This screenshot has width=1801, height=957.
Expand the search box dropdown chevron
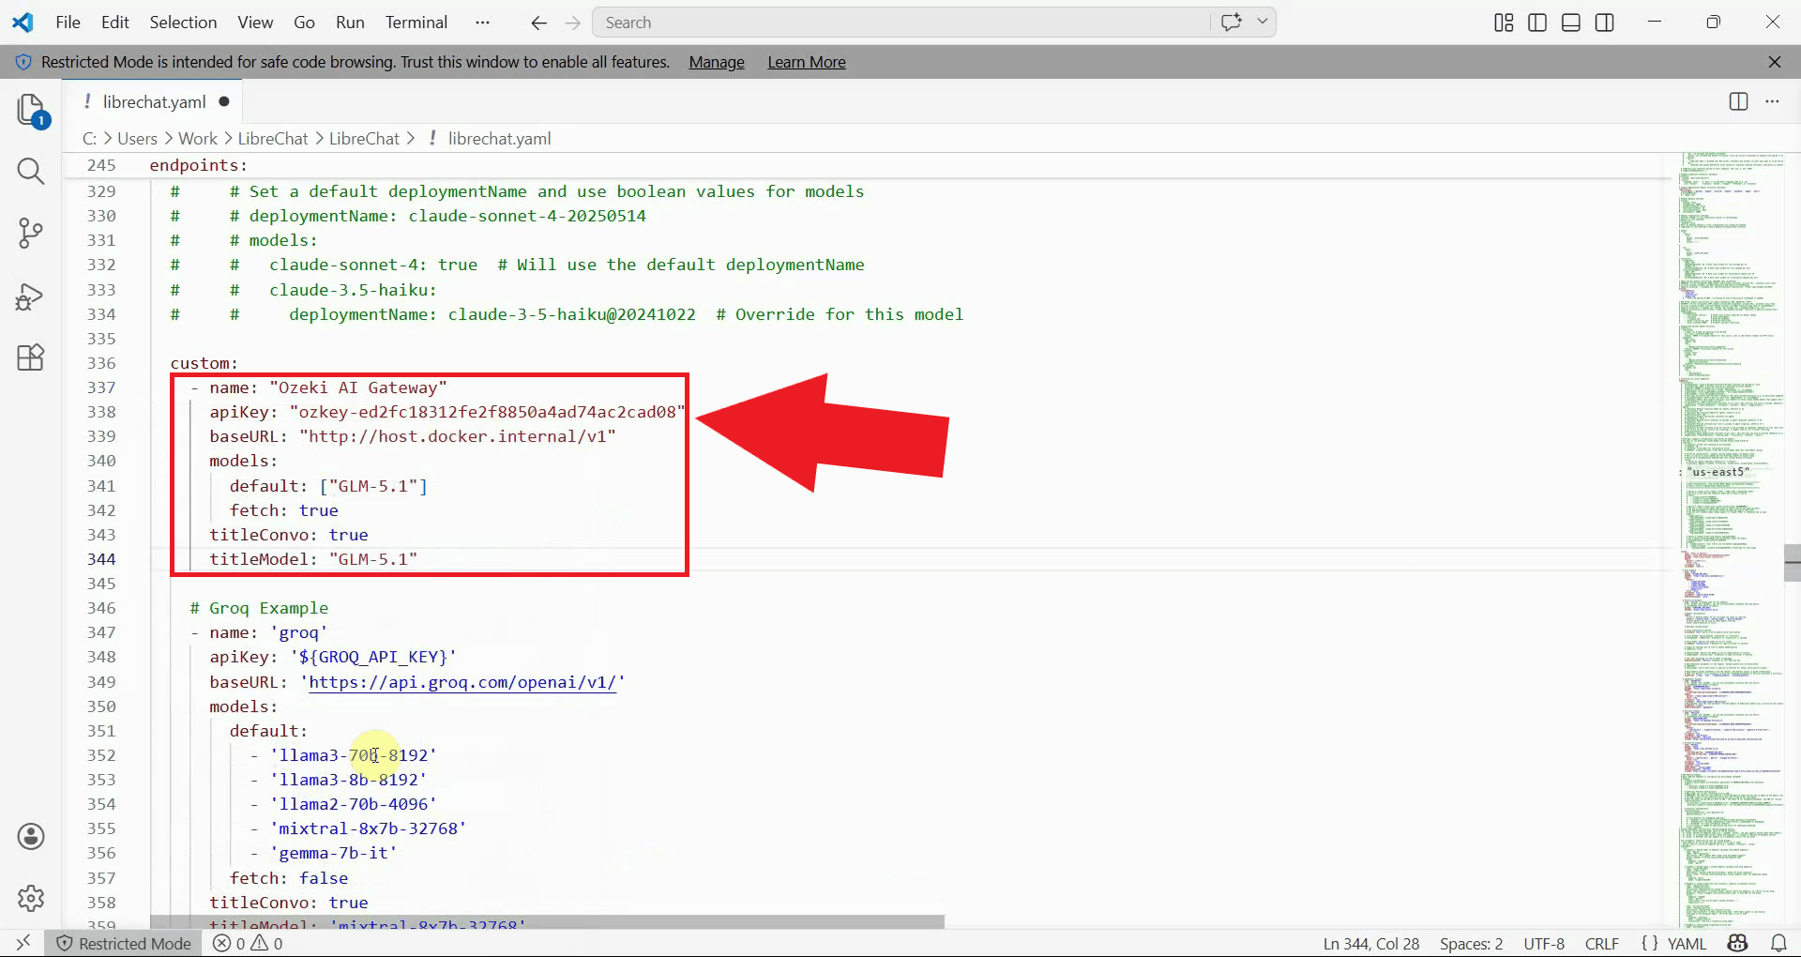pos(1263,21)
